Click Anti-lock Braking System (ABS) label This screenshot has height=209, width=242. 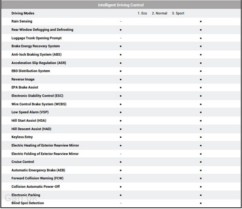click(x=36, y=54)
